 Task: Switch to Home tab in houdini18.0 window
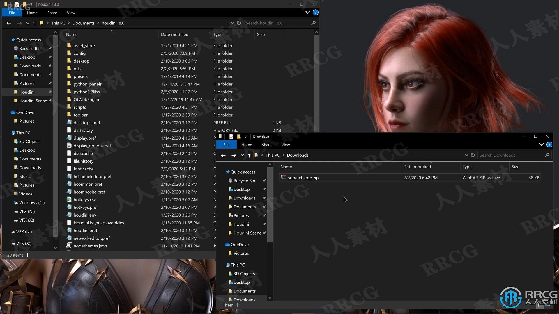(32, 13)
